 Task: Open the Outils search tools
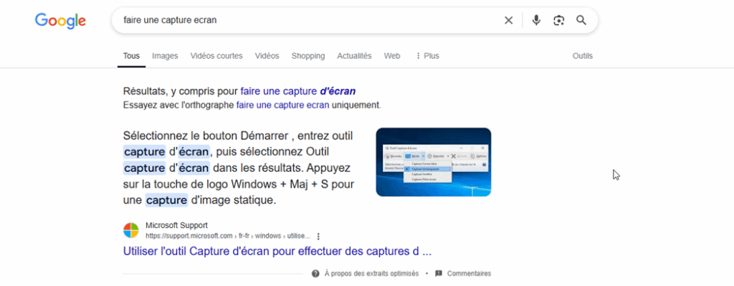tap(582, 56)
